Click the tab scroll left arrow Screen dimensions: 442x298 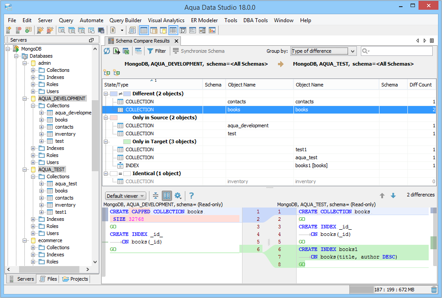pyautogui.click(x=418, y=41)
